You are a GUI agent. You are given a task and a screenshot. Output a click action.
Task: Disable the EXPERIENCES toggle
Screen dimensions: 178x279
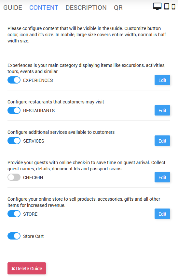pos(14,80)
